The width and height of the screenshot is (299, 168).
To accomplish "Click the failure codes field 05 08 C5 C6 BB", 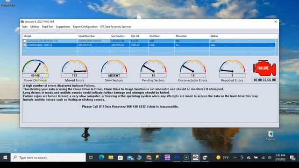I will click(x=265, y=80).
